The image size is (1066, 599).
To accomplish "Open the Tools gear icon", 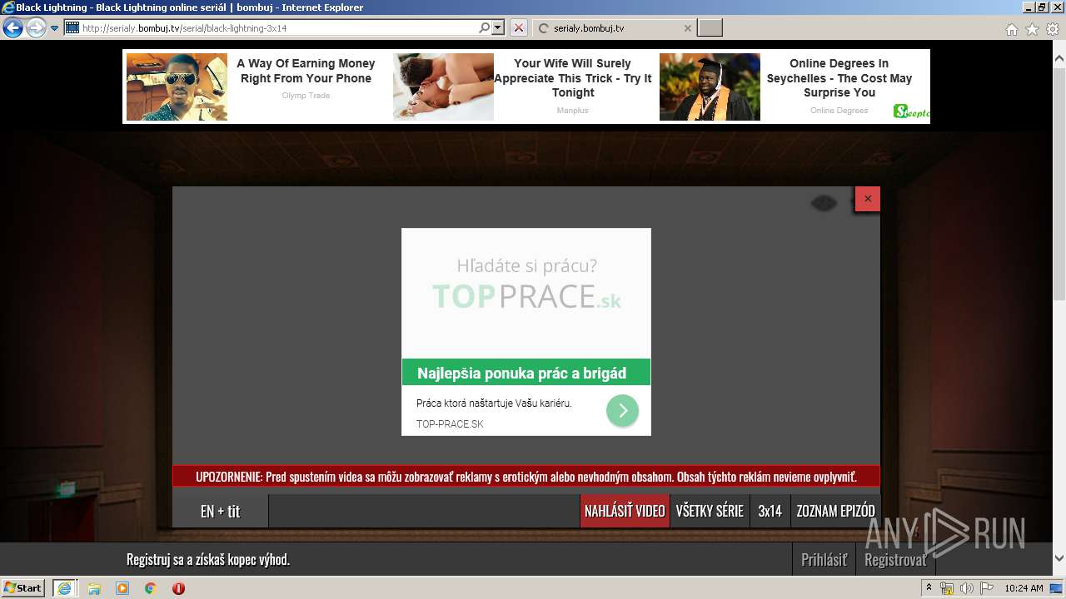I will (x=1053, y=29).
